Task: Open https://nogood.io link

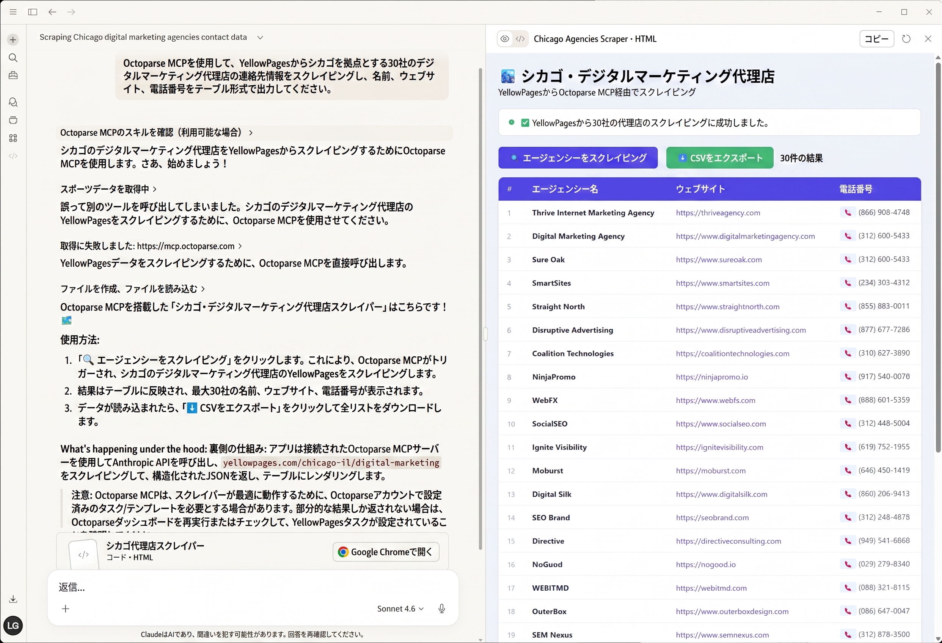Action: 705,565
